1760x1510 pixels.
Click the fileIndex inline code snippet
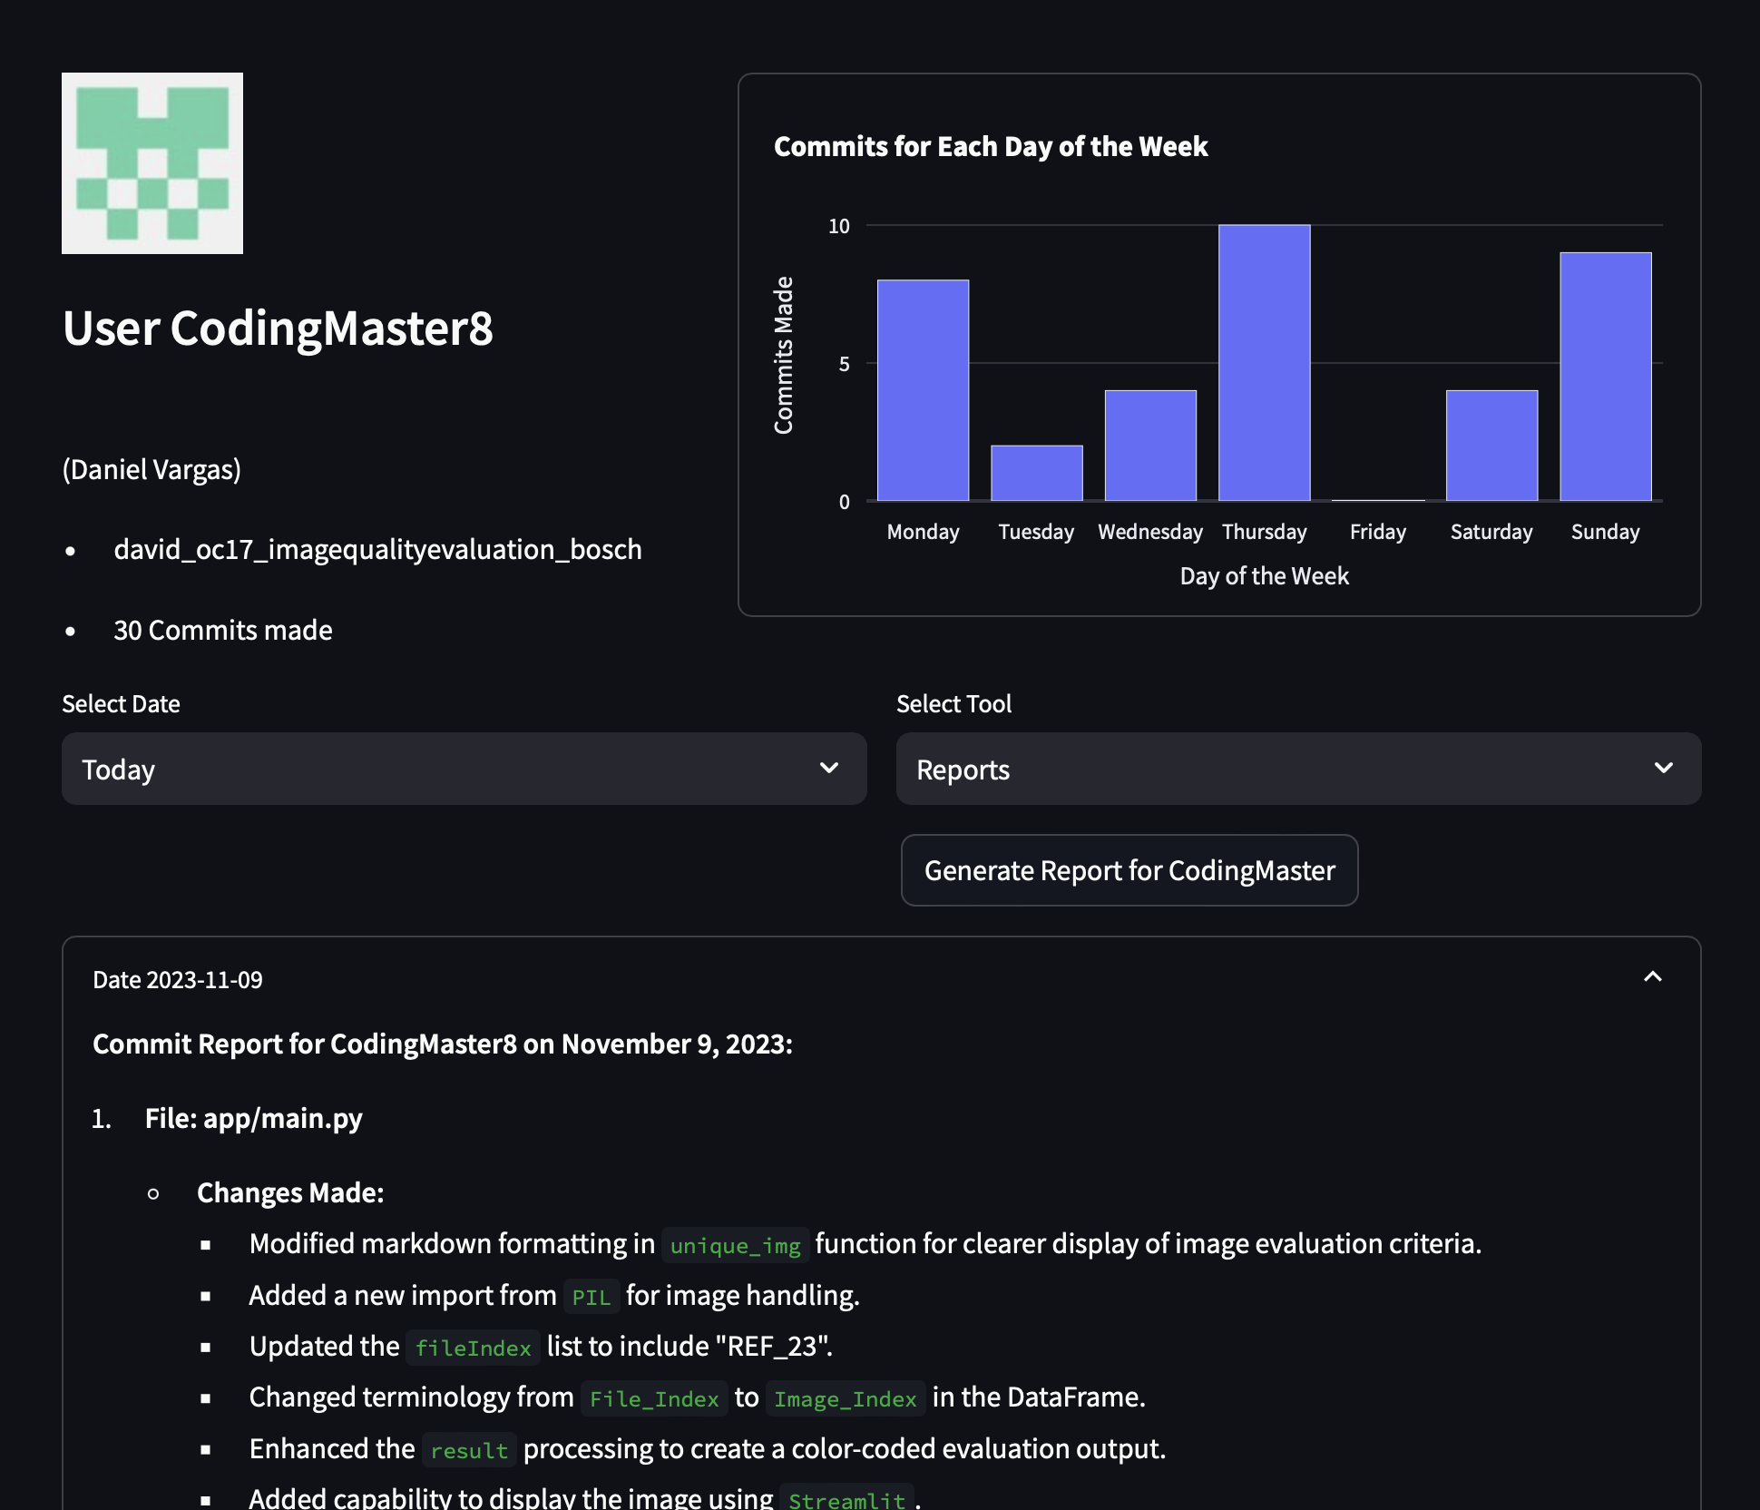[x=473, y=1348]
